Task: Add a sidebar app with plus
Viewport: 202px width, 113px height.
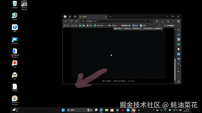Action: click(178, 76)
